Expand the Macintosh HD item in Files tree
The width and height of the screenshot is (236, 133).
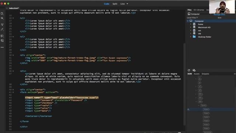[191, 27]
